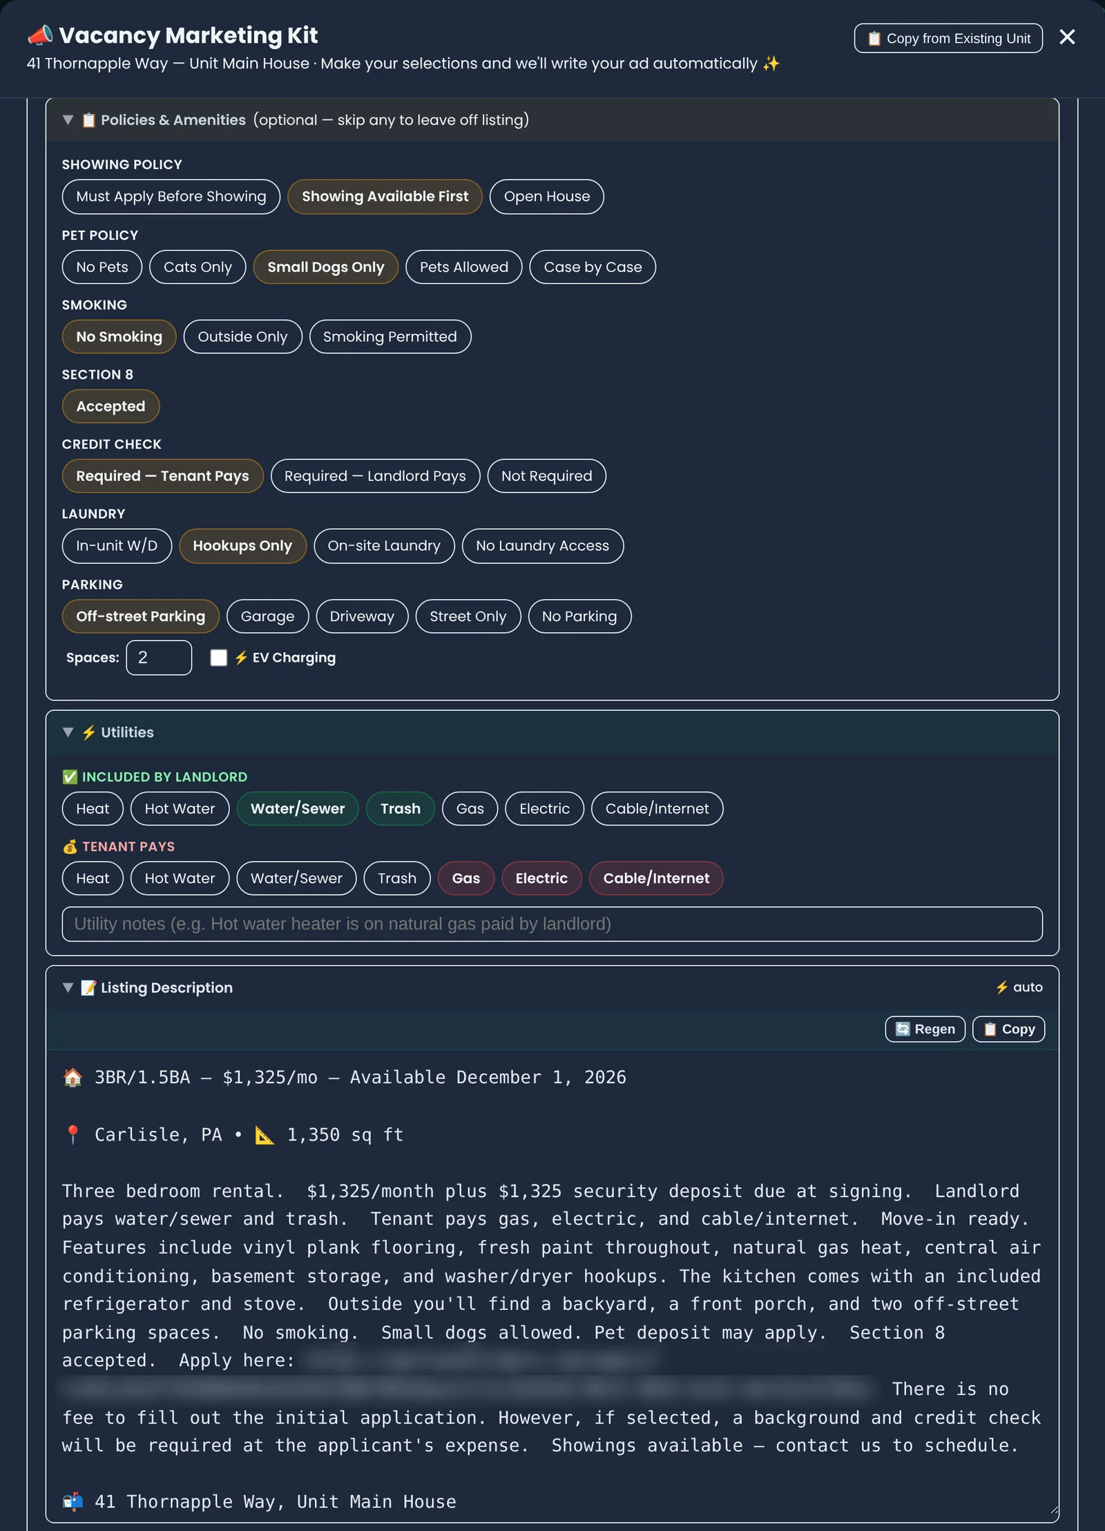Image resolution: width=1105 pixels, height=1531 pixels.
Task: Click the Regen description button
Action: 925,1029
